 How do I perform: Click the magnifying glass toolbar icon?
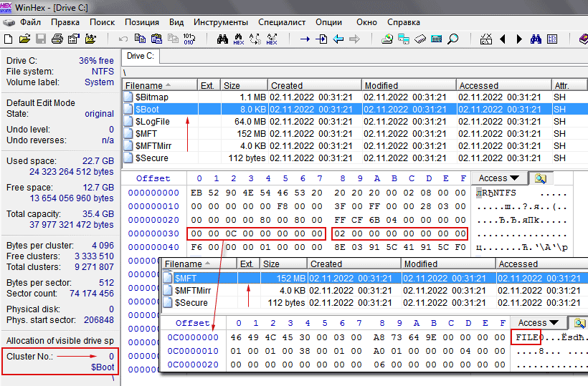(x=453, y=39)
